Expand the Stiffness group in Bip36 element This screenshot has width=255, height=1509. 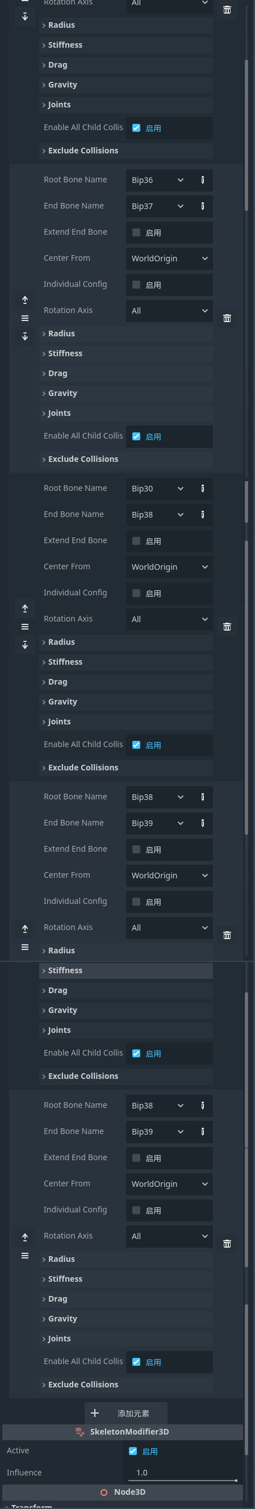126,353
